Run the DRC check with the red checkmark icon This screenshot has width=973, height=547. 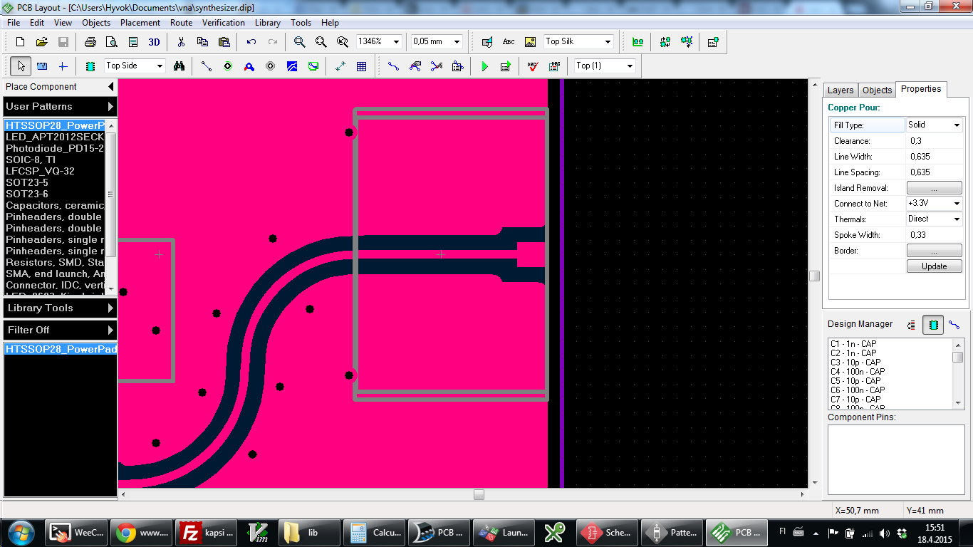pyautogui.click(x=533, y=66)
